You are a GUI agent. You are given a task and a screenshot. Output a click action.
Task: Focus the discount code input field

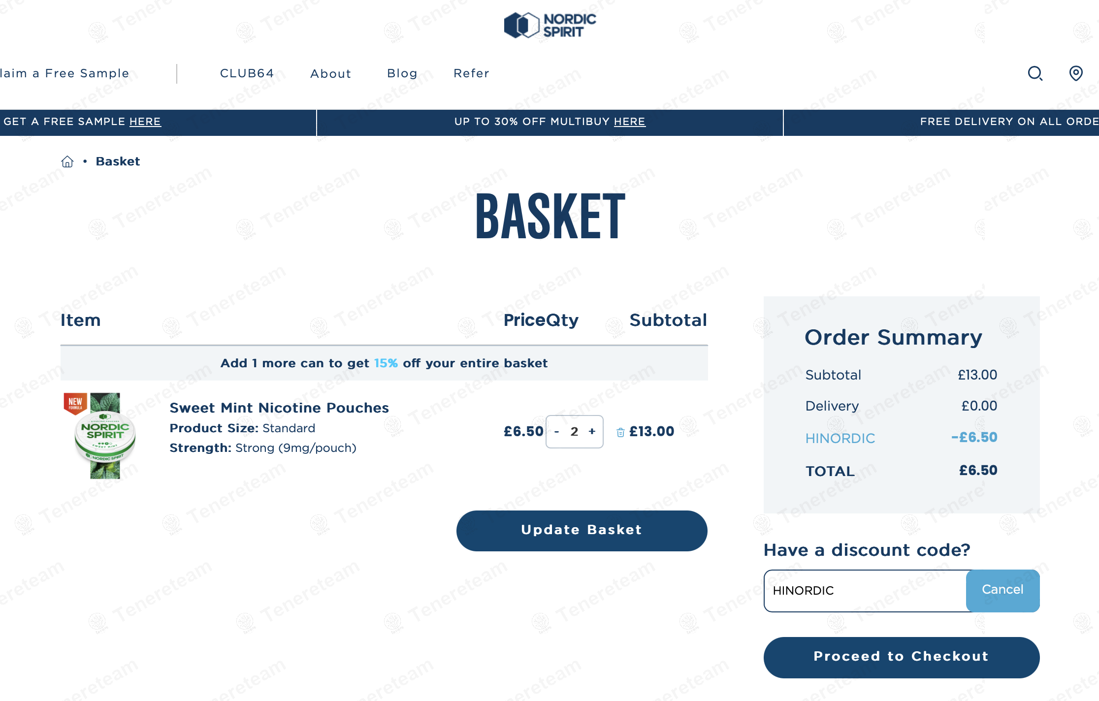(x=865, y=591)
